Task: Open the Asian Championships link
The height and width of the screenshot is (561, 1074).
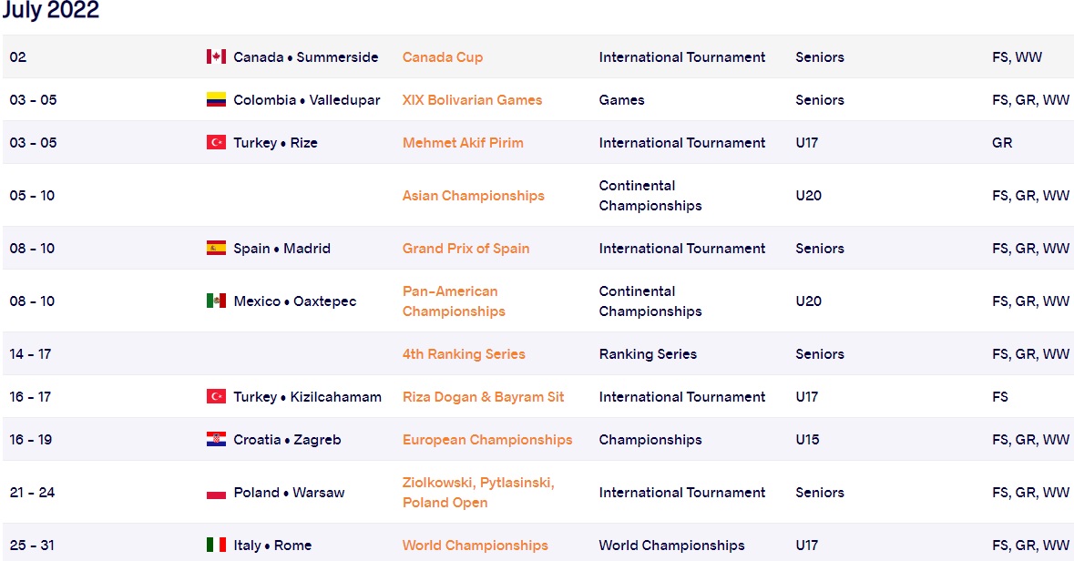Action: pyautogui.click(x=473, y=196)
